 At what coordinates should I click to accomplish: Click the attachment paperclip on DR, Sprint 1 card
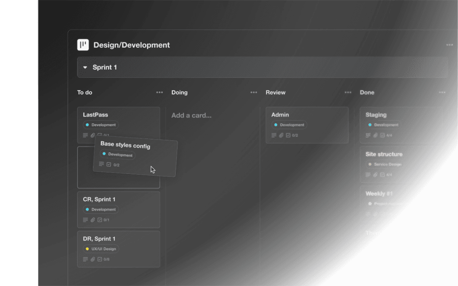(93, 259)
